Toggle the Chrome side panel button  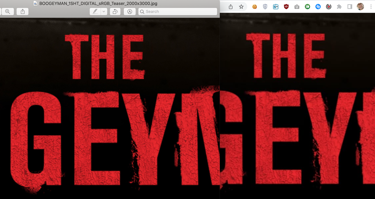pos(350,6)
